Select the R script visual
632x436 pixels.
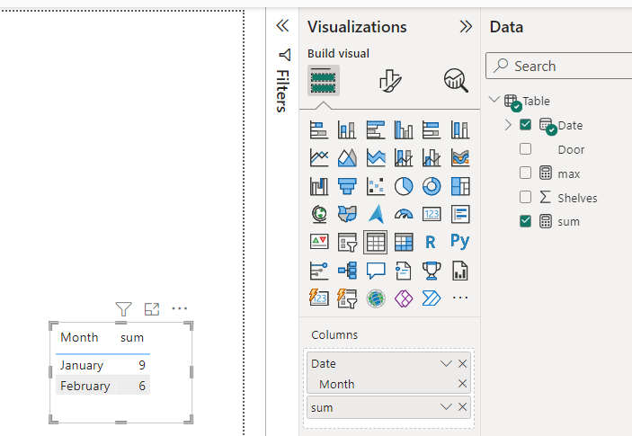click(431, 242)
